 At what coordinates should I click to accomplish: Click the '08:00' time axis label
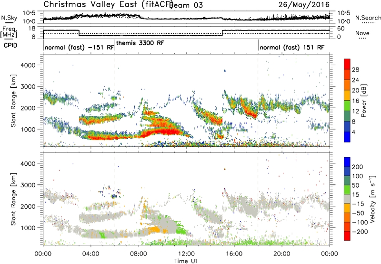coord(139,254)
